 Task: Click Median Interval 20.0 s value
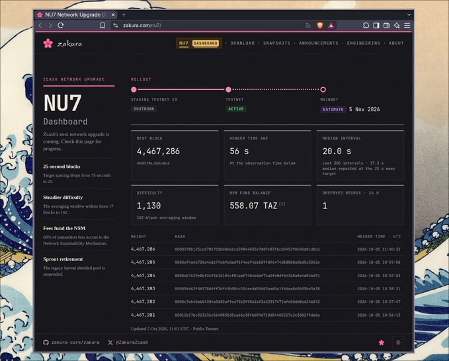tap(337, 151)
